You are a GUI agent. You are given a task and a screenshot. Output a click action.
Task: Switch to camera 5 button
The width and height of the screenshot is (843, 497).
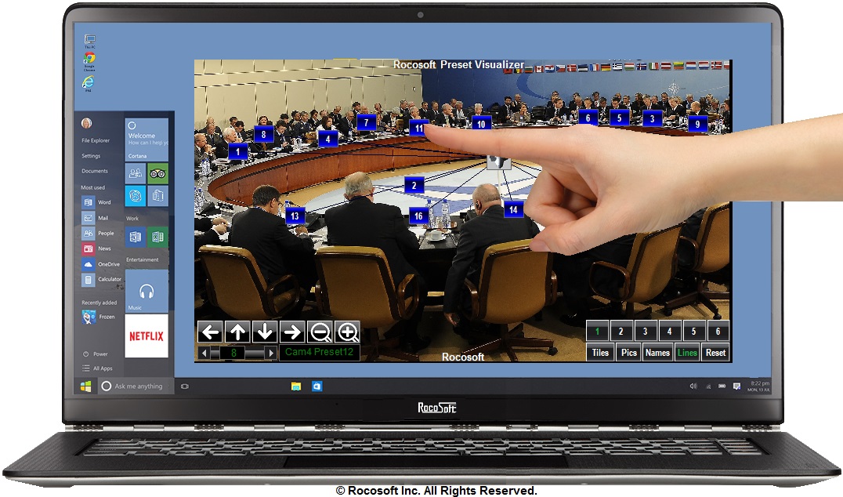(693, 332)
